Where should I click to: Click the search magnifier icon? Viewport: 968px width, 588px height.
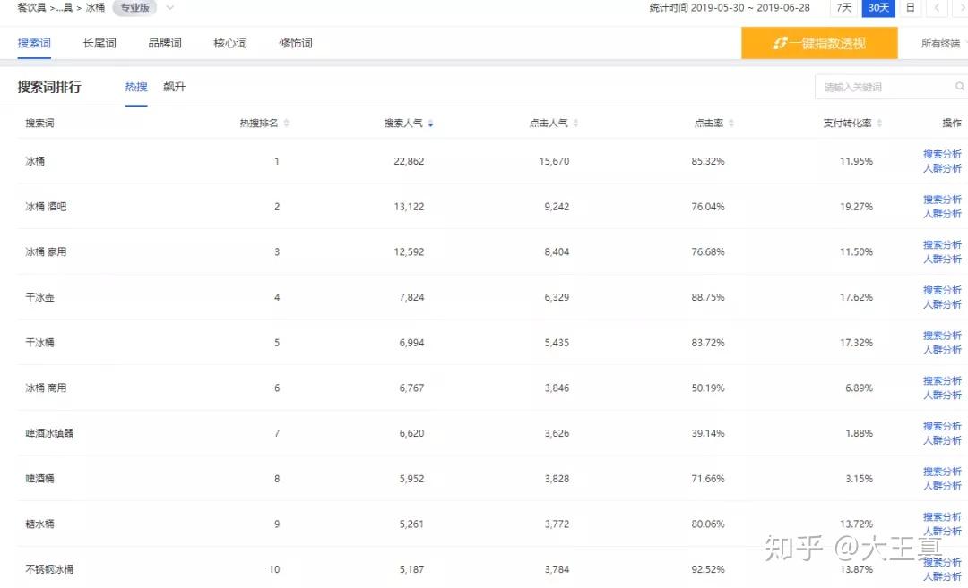coord(959,87)
